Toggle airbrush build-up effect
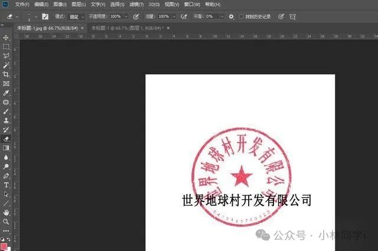The width and height of the screenshot is (378, 251). [x=184, y=16]
